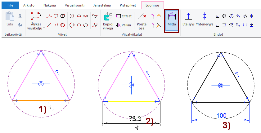The height and width of the screenshot is (133, 261).
Task: Select the orange chamfer corner icon
Action: (159, 16)
